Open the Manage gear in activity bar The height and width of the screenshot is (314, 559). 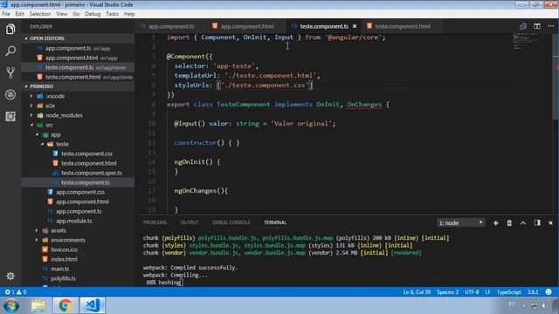pyautogui.click(x=10, y=276)
